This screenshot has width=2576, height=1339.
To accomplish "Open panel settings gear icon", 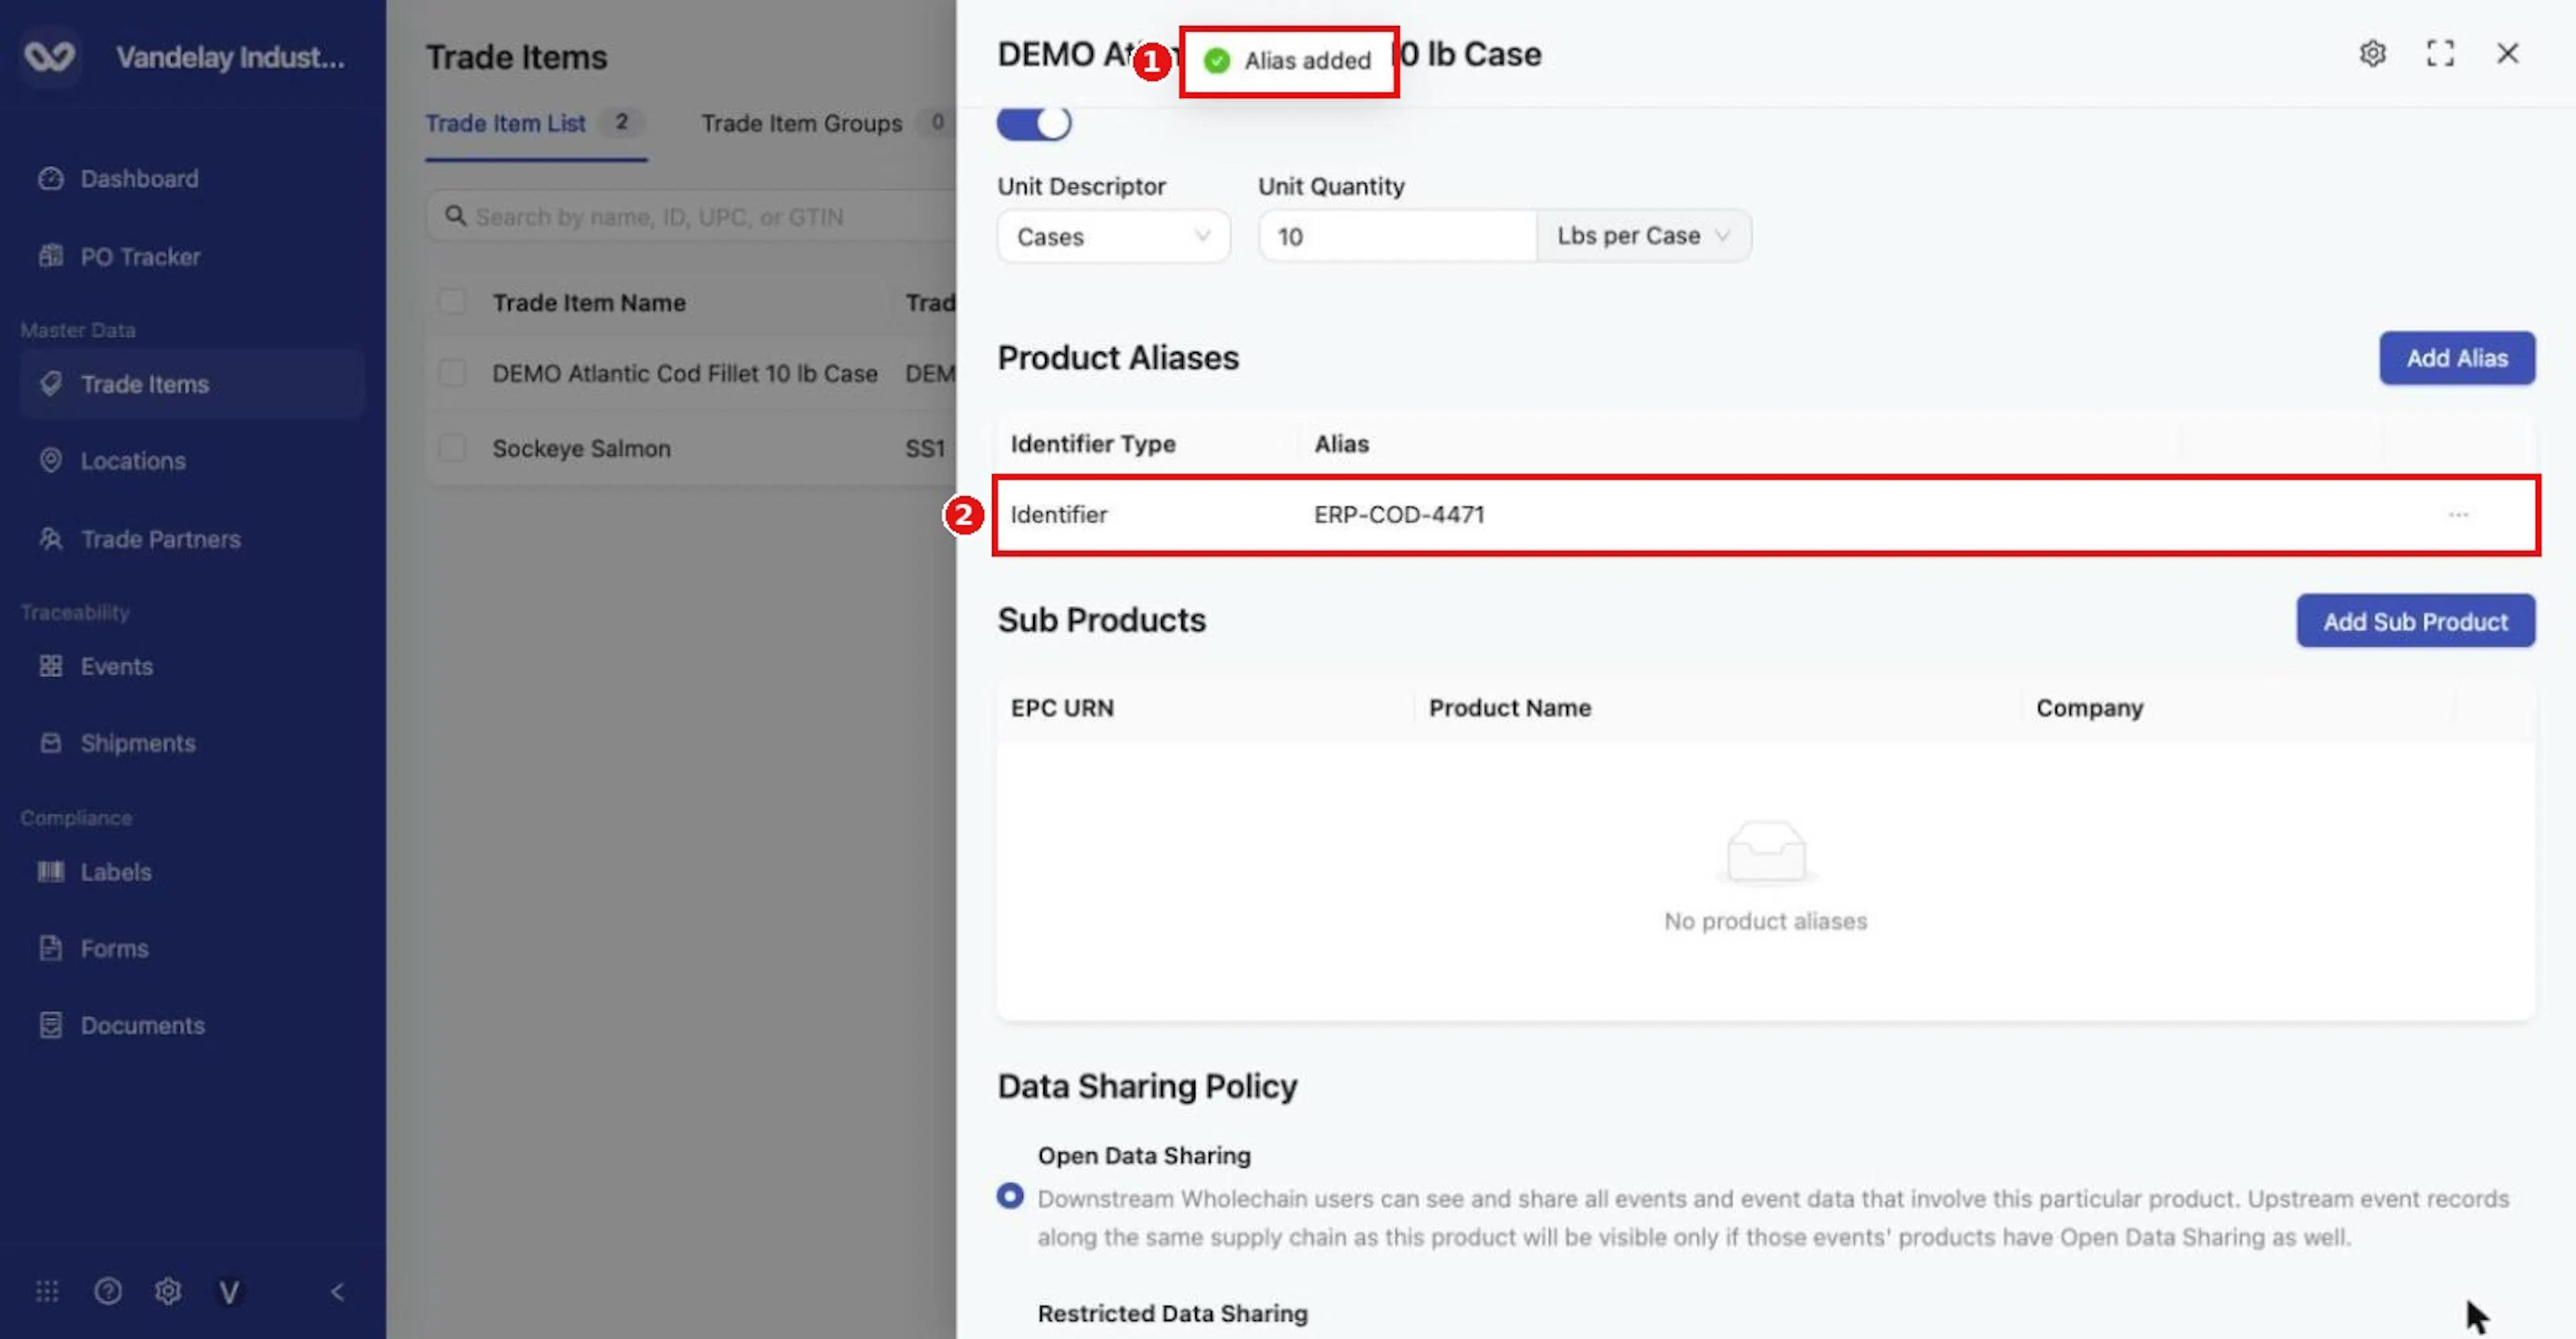I will tap(2372, 53).
